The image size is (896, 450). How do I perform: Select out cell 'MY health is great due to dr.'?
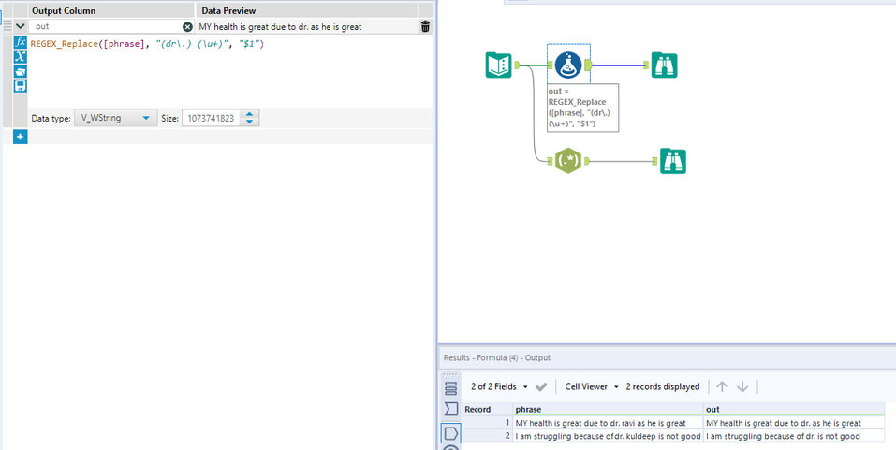pos(794,423)
